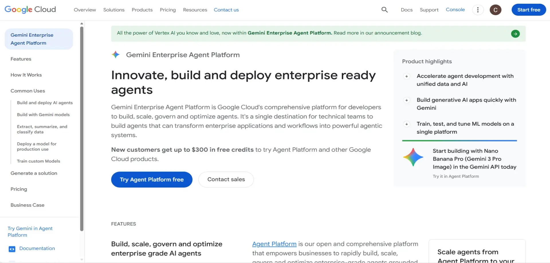The width and height of the screenshot is (550, 263).
Task: Click the Google Cloud logo
Action: [30, 9]
